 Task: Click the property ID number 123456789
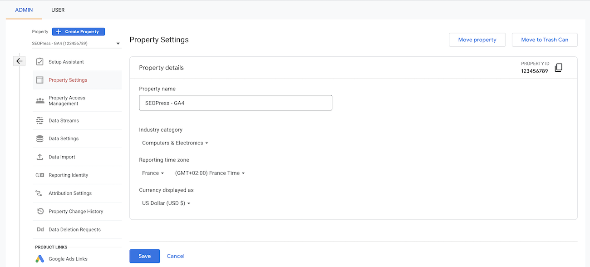535,71
